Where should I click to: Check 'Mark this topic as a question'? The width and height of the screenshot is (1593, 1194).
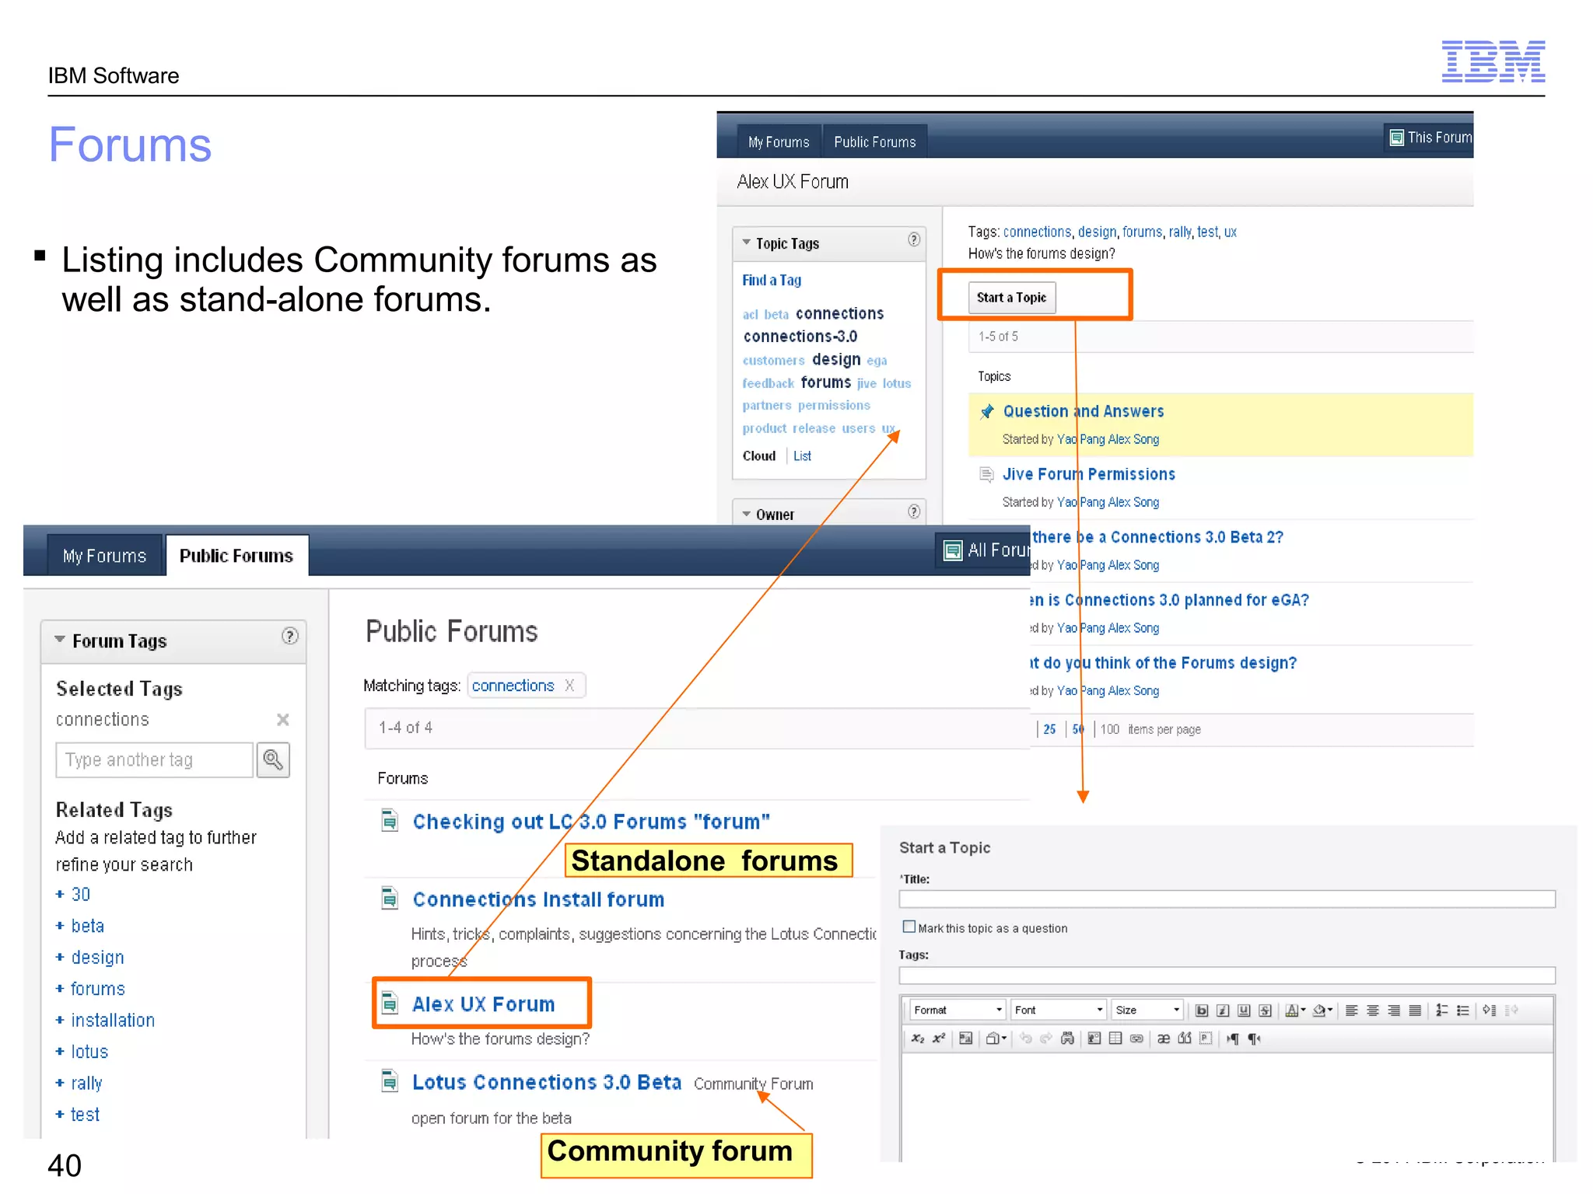(909, 927)
